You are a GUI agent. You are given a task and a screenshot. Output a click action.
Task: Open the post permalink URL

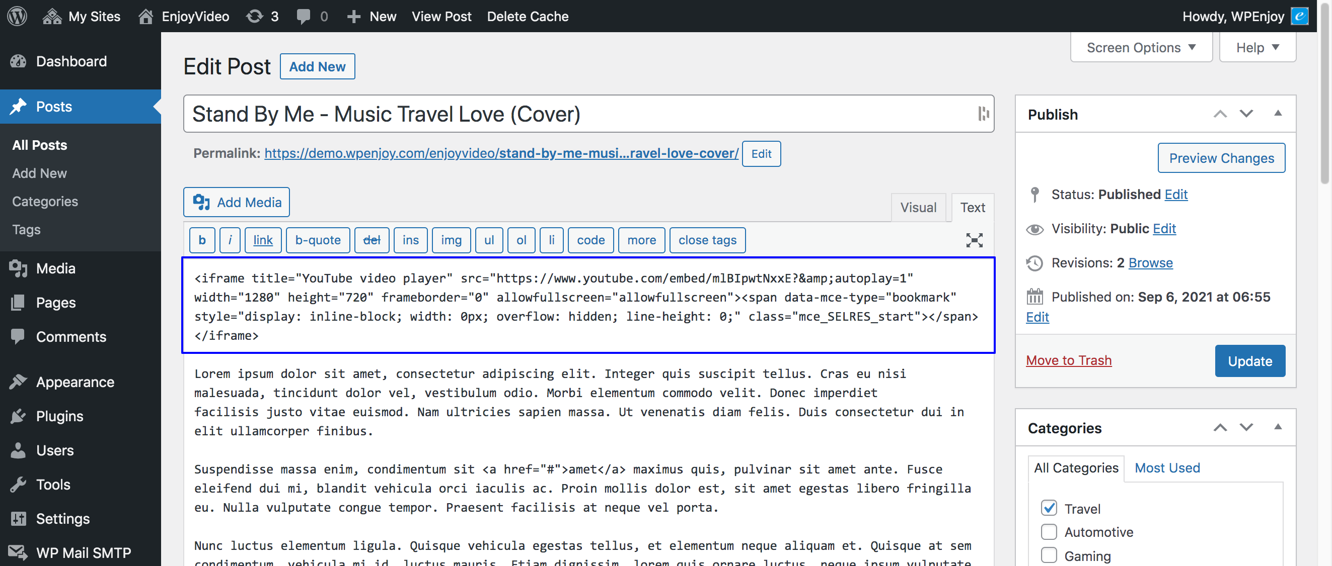tap(501, 153)
